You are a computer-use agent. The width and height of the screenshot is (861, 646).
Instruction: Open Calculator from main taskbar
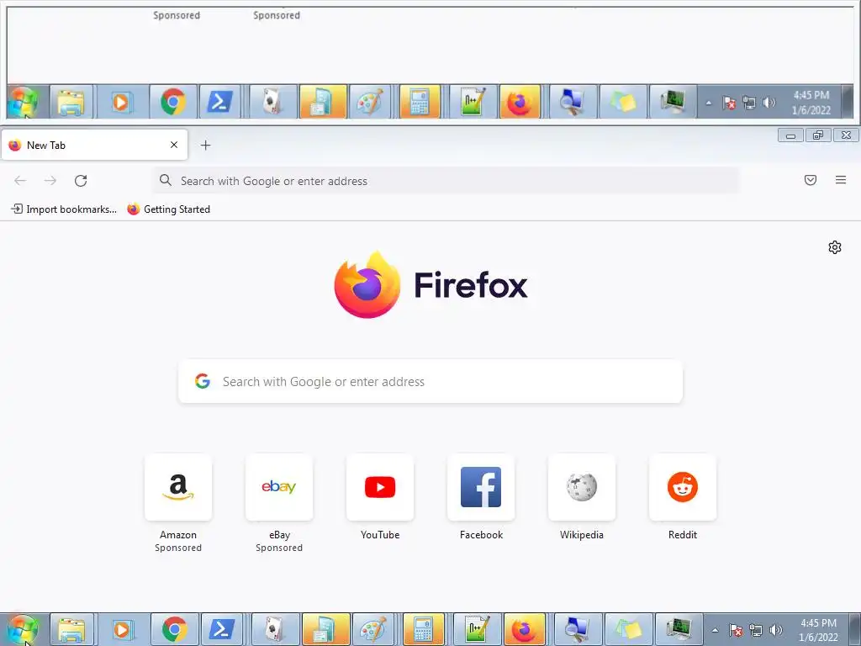tap(424, 630)
